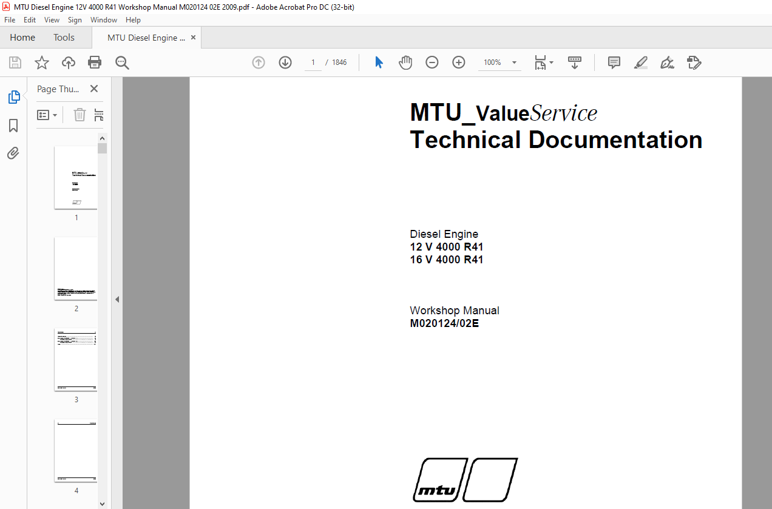The image size is (772, 509).
Task: Activate the Hand pan tool
Action: click(x=405, y=62)
